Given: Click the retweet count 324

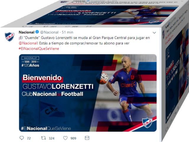Looking at the screenshot, I should point(51,138).
